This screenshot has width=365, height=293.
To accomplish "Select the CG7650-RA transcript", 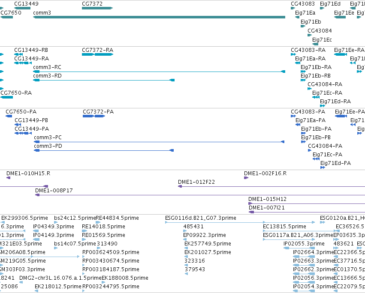I will tap(6, 97).
